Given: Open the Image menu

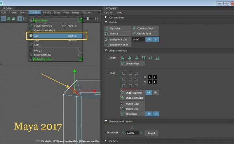Looking at the screenshot, I should (x=75, y=12).
